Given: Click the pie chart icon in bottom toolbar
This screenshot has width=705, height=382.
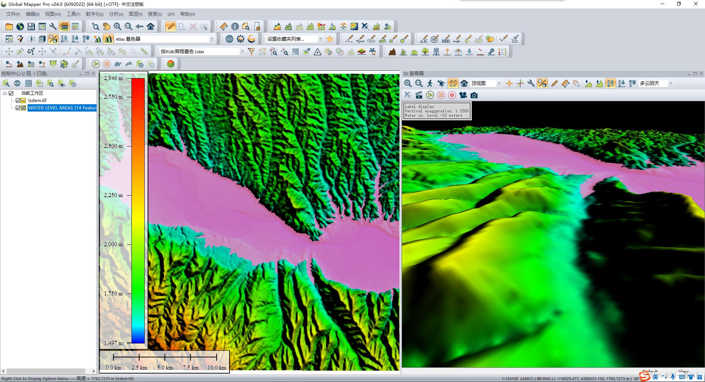Looking at the screenshot, I should tap(171, 64).
